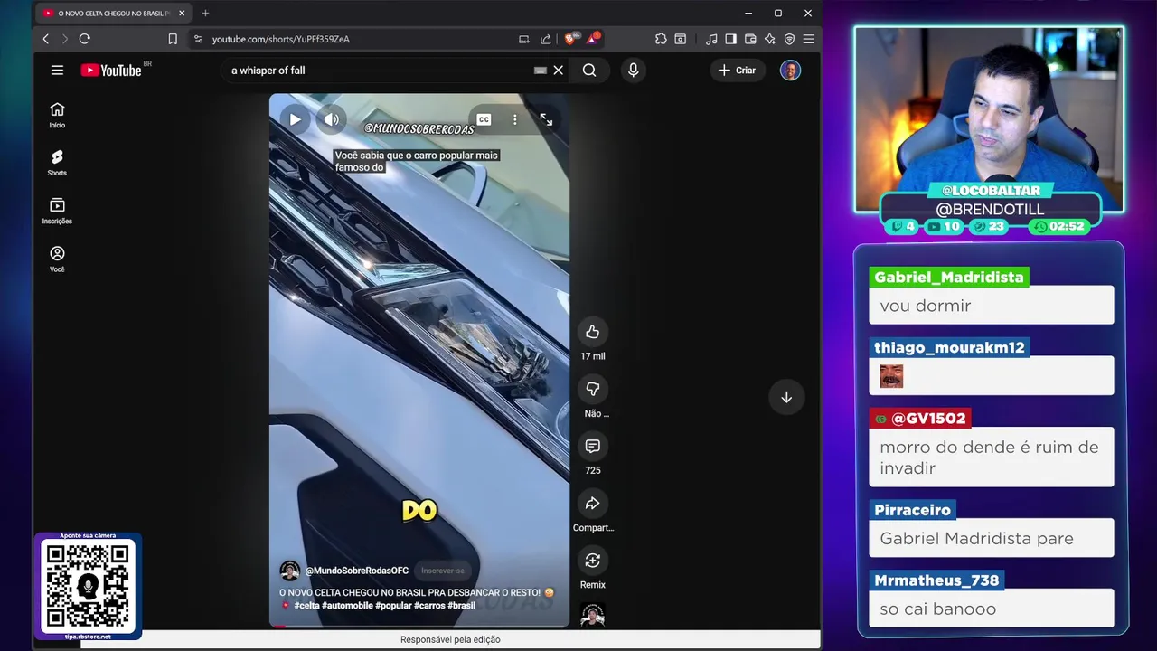Screen dimensions: 1157x651
Task: Open the sound source thumbnail below Remix
Action: point(592,616)
